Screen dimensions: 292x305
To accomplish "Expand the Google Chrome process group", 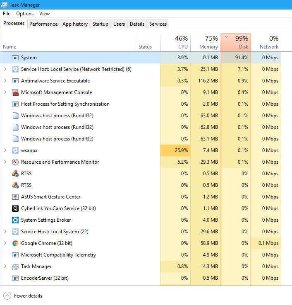I will [x=5, y=243].
